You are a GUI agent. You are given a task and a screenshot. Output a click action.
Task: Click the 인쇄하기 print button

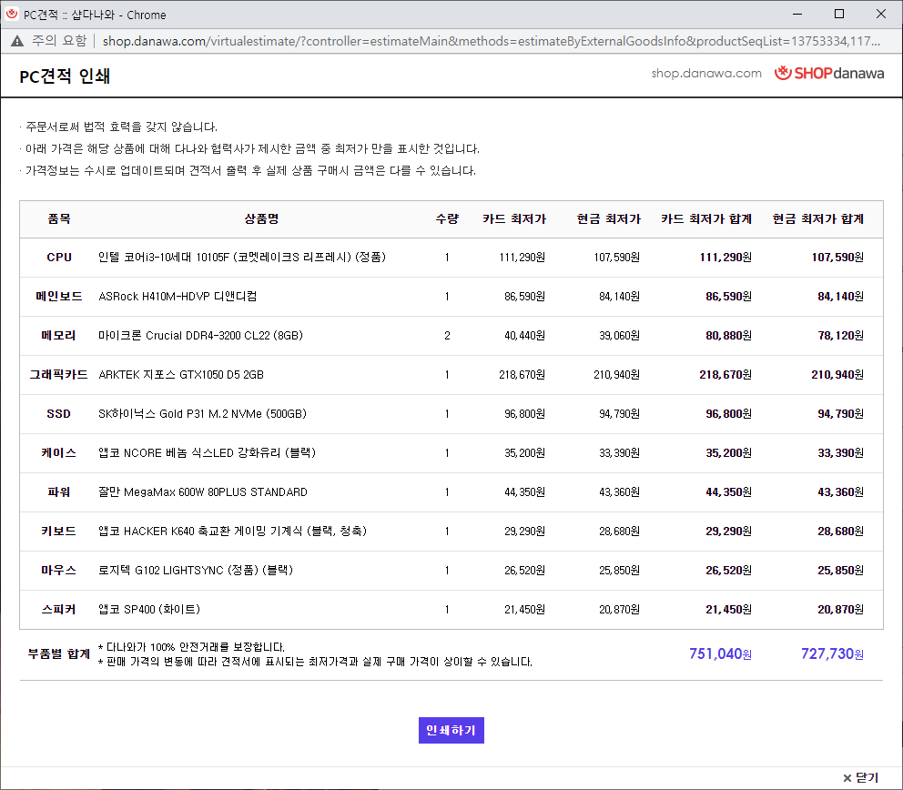click(451, 730)
